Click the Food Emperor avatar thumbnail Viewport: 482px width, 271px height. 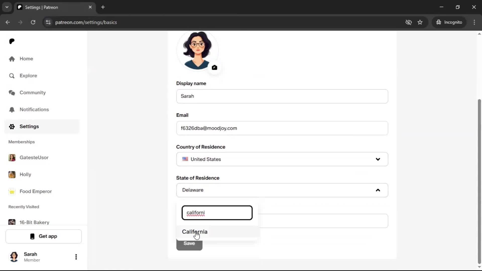[x=12, y=191]
